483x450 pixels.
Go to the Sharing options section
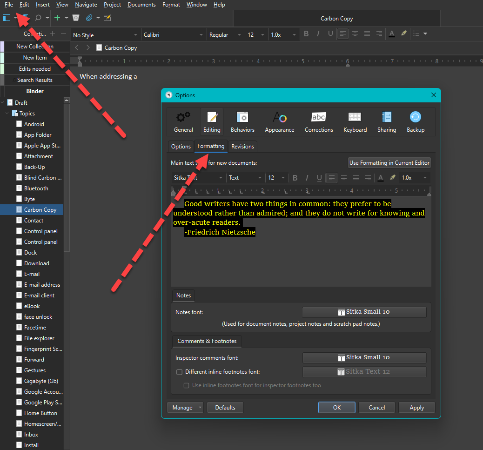pyautogui.click(x=386, y=122)
